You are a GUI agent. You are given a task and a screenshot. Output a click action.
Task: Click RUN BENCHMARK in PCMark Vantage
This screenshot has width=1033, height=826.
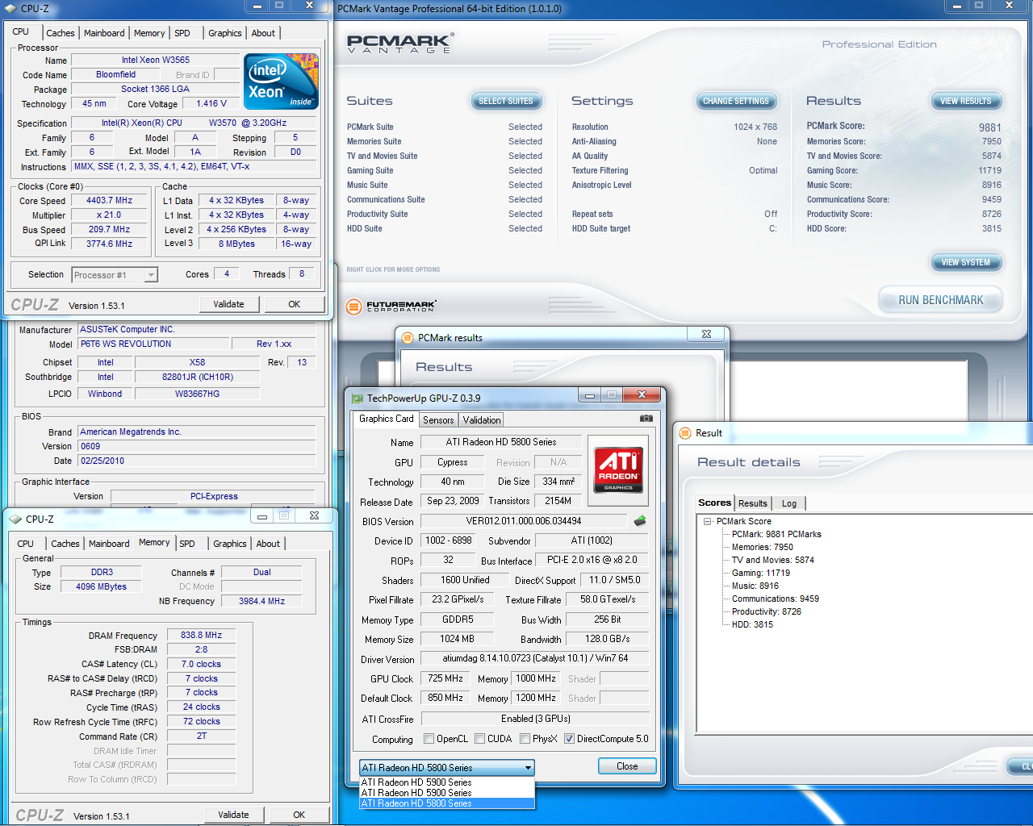click(x=941, y=300)
